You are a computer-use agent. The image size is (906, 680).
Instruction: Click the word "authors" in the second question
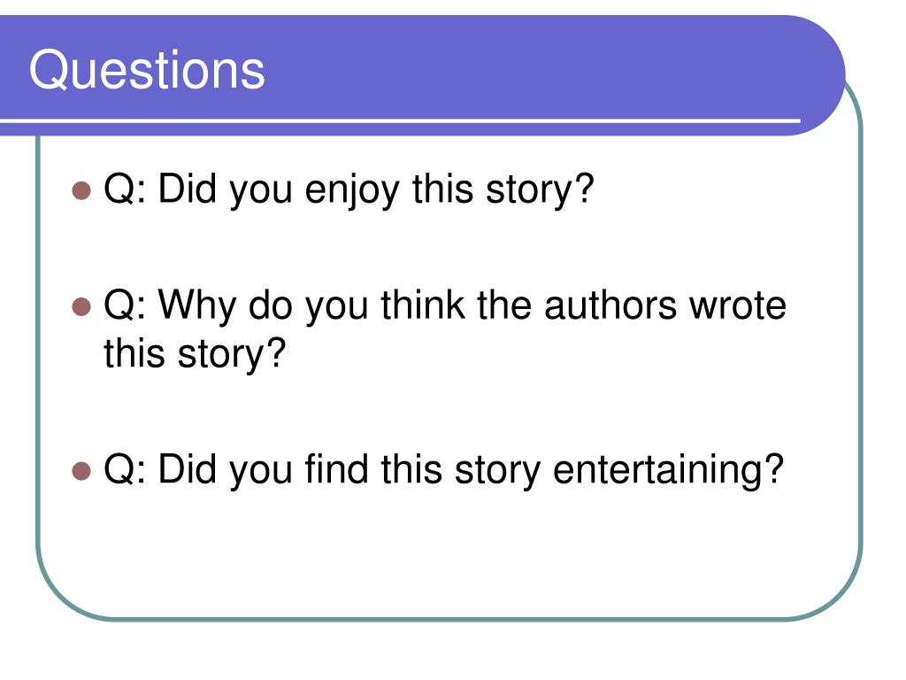[610, 305]
